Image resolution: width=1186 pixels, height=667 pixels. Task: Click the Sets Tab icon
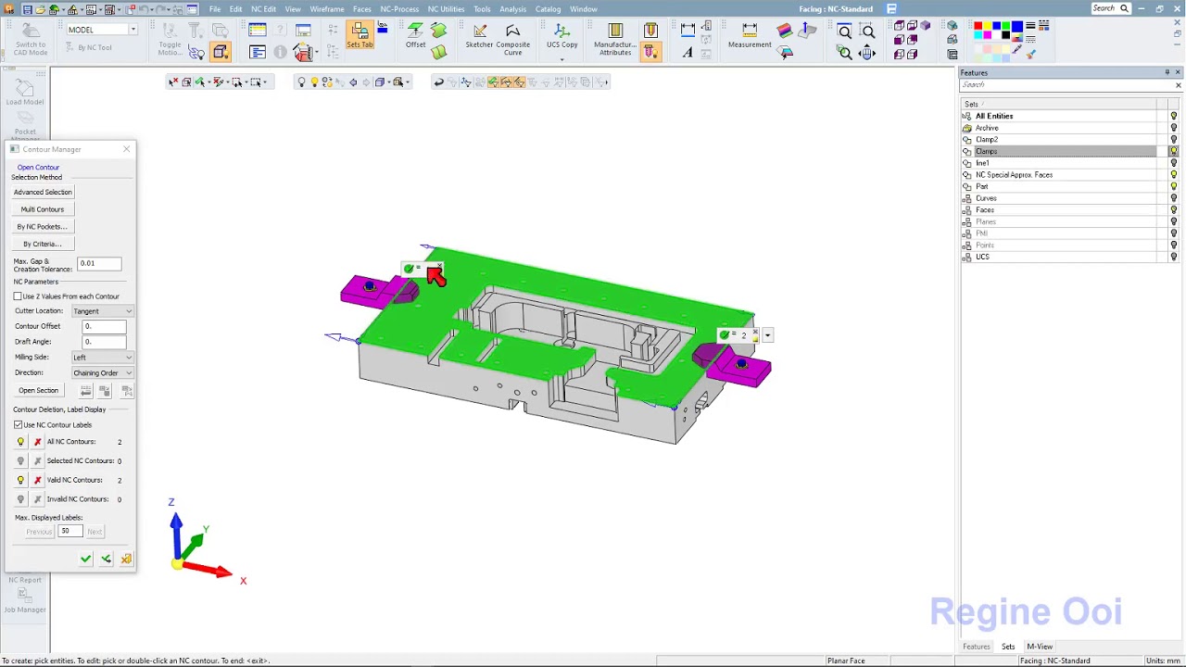(x=360, y=36)
